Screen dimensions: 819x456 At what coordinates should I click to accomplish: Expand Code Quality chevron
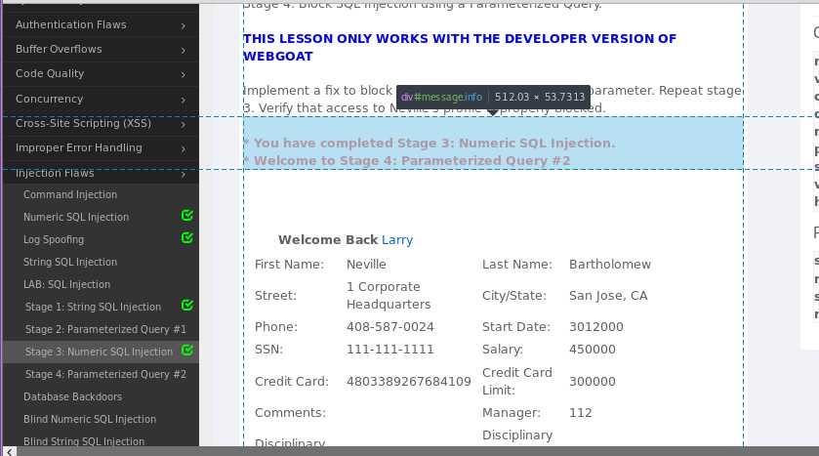[x=184, y=74]
